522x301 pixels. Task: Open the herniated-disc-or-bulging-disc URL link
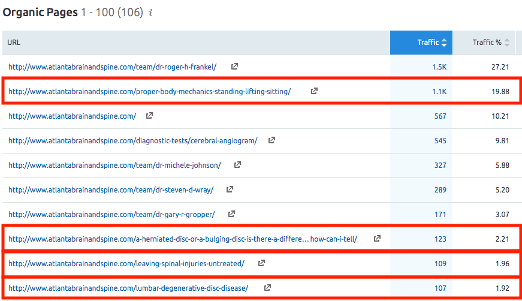[x=183, y=239]
